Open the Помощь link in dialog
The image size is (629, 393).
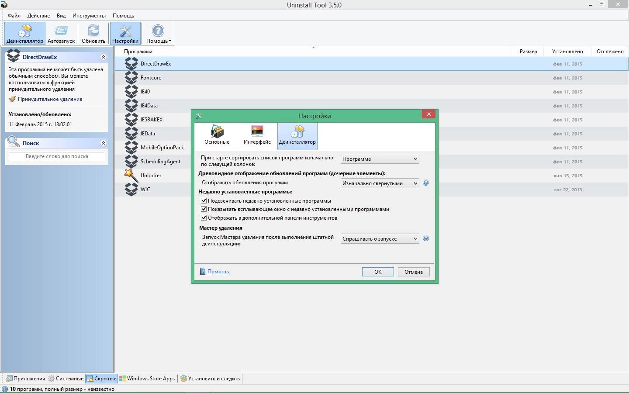tap(218, 272)
